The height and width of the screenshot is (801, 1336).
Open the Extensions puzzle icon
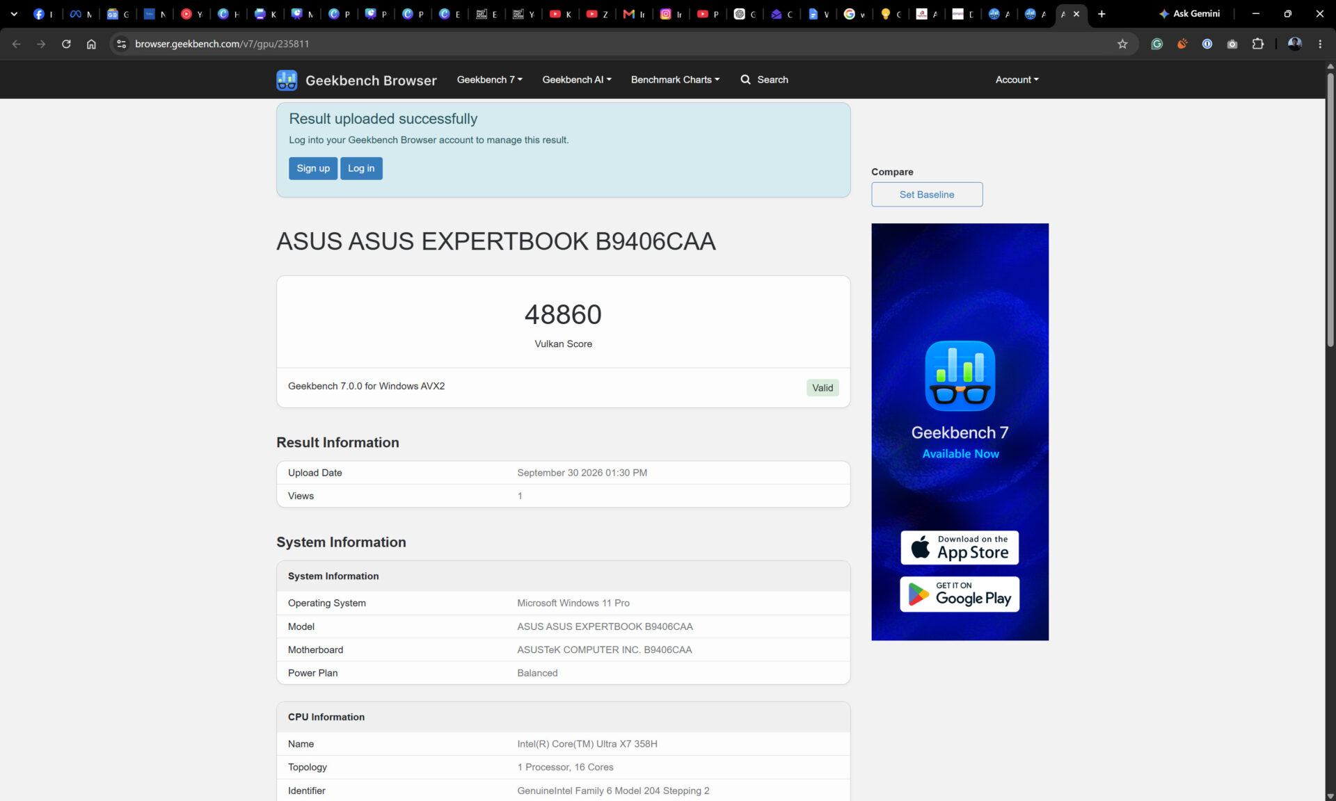point(1257,44)
